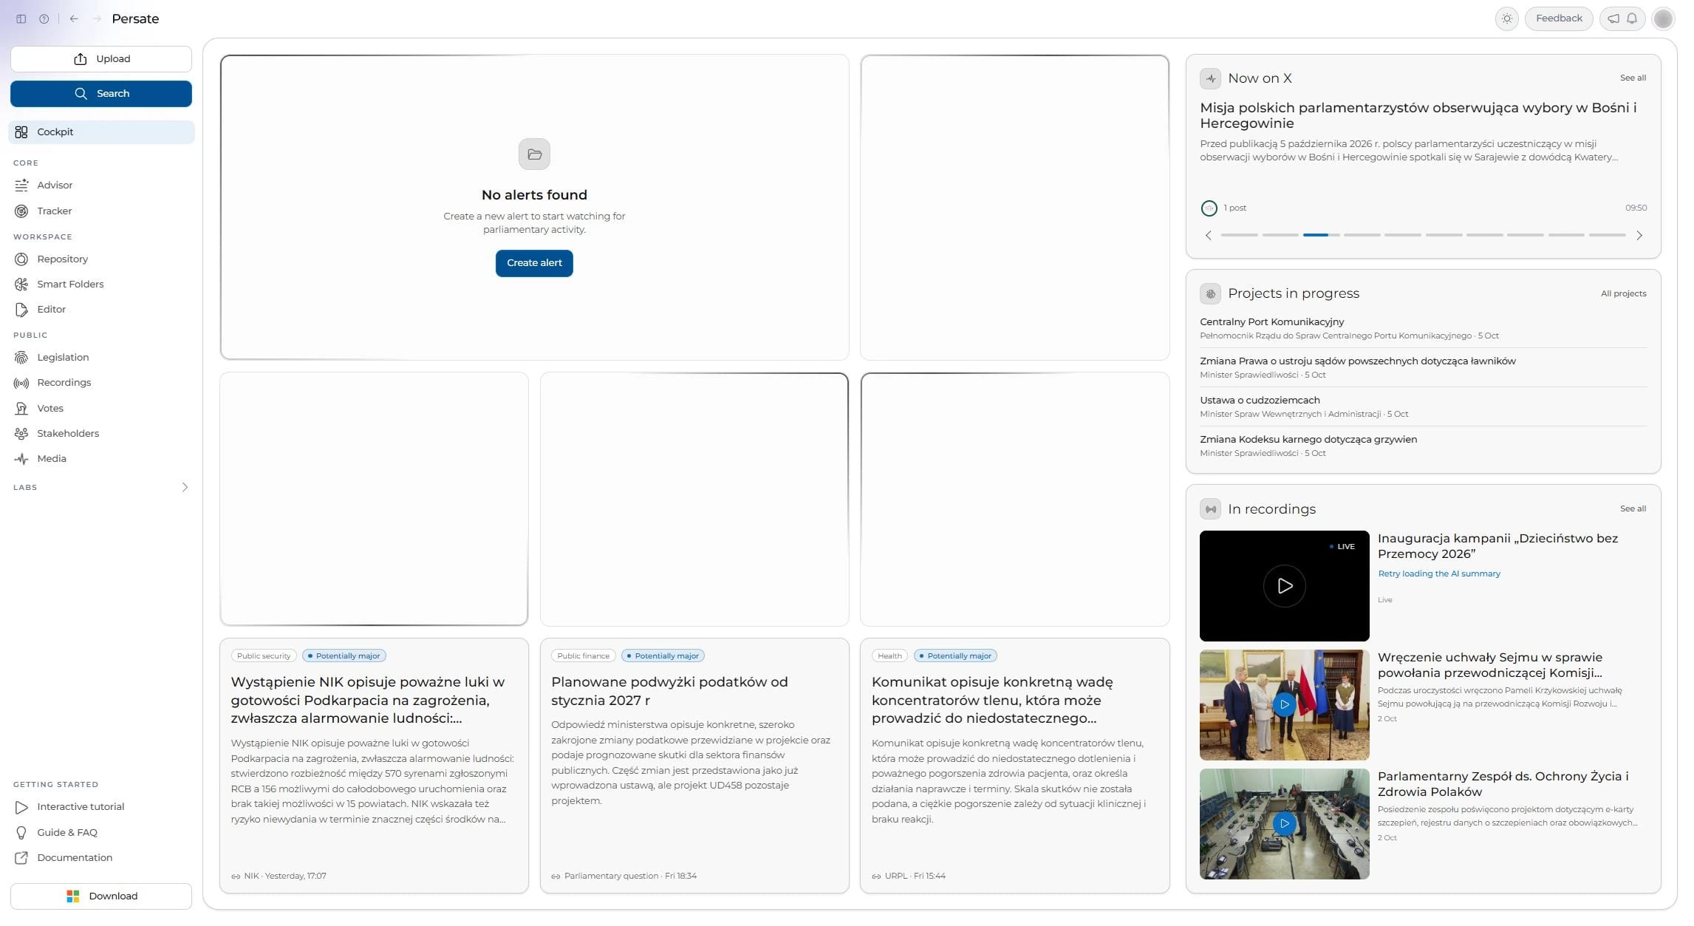Open notifications bell icon
This screenshot has height=926, width=1694.
tap(1632, 18)
